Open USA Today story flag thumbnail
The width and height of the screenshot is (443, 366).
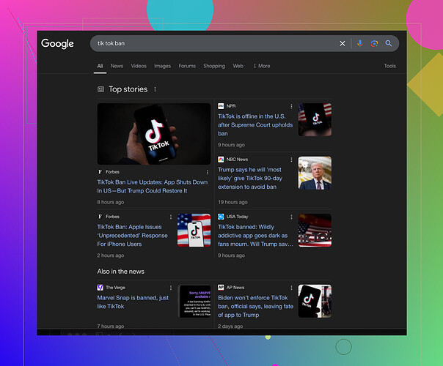tap(315, 231)
